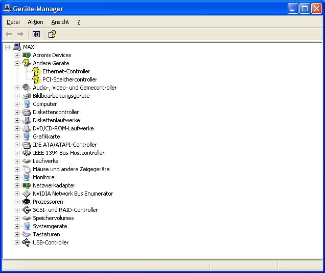Select the Mäuse und andere Zeigegeräte label

point(71,169)
